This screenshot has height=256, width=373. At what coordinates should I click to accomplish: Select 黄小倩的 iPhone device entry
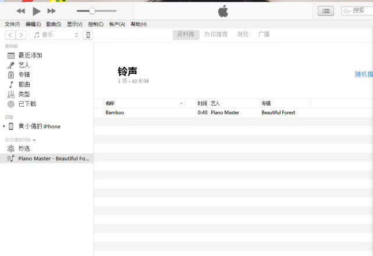tap(40, 126)
